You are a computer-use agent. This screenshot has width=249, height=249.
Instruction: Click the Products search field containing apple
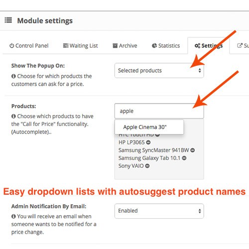pyautogui.click(x=159, y=111)
